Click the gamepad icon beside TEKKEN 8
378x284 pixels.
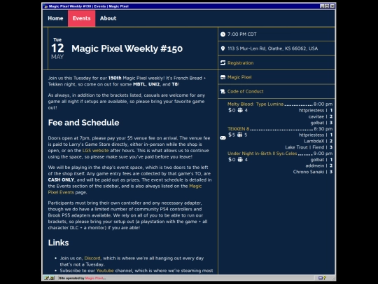tap(223, 137)
